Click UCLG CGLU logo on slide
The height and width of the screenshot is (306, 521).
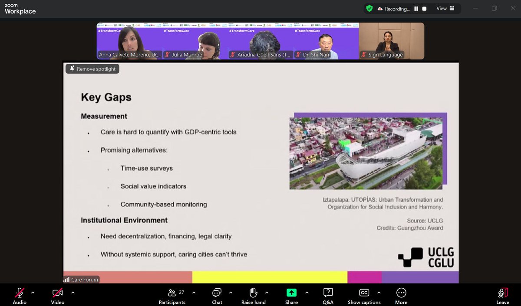click(426, 257)
